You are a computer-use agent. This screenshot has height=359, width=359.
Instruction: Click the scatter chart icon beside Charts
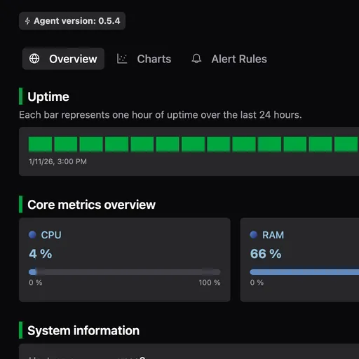click(122, 59)
